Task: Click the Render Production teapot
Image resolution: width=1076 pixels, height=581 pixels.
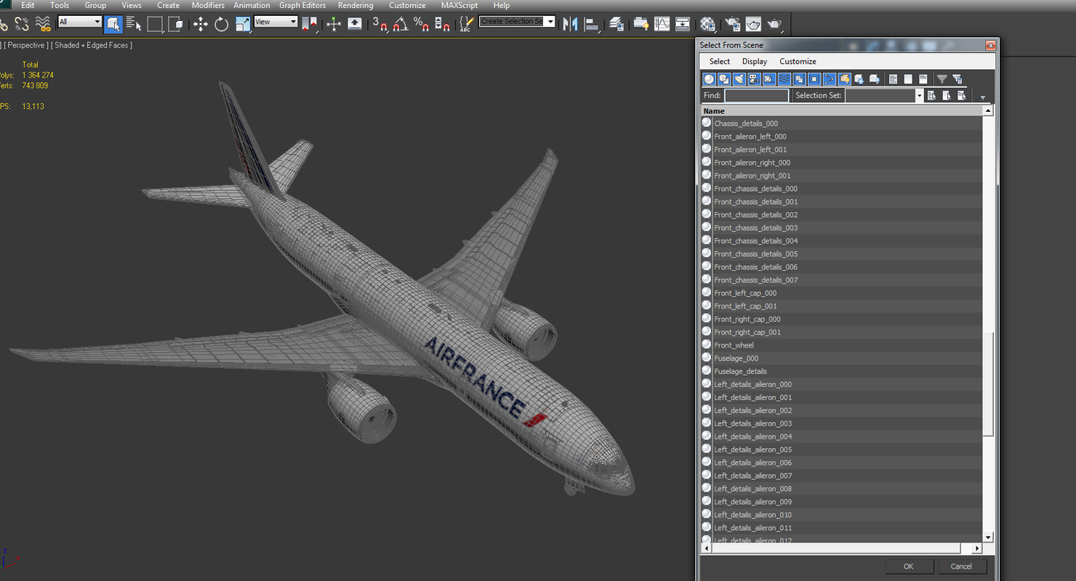Action: click(x=774, y=24)
